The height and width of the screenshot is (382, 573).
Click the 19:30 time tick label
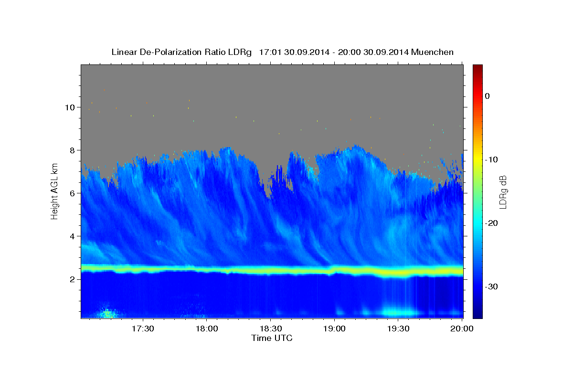point(398,329)
